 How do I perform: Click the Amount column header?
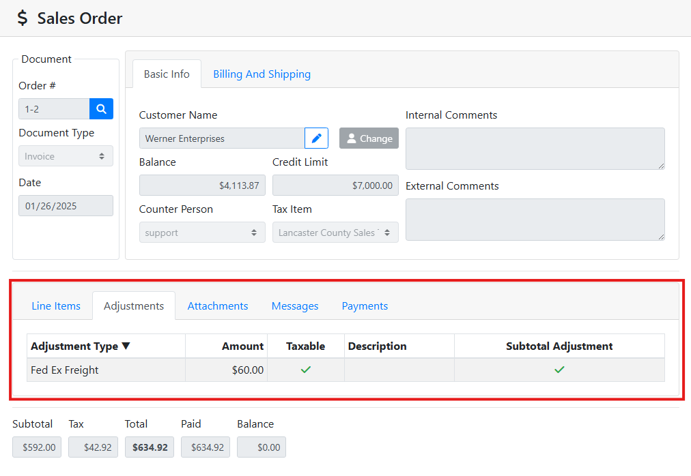tap(242, 346)
